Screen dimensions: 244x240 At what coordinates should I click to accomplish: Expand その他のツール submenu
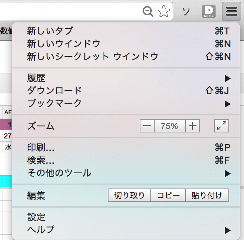point(126,173)
